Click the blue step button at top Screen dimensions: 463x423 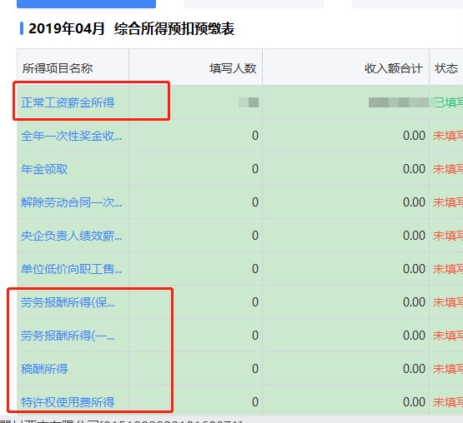pyautogui.click(x=86, y=4)
